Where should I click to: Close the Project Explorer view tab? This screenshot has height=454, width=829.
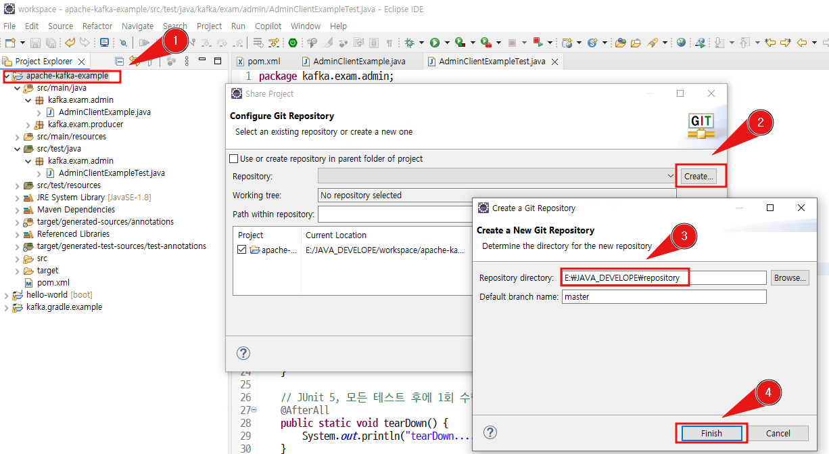coord(81,62)
